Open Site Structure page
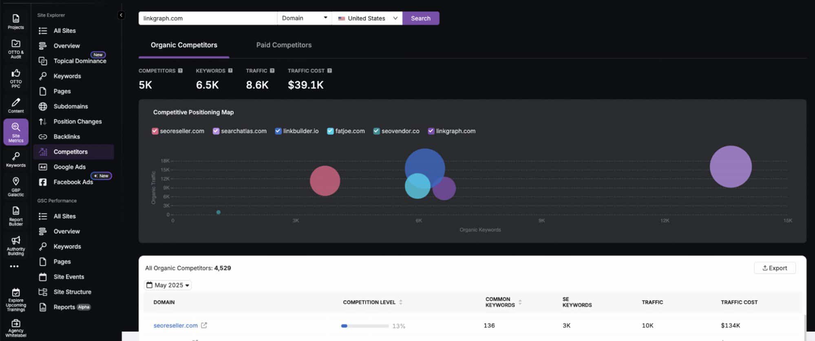The image size is (815, 341). point(72,292)
